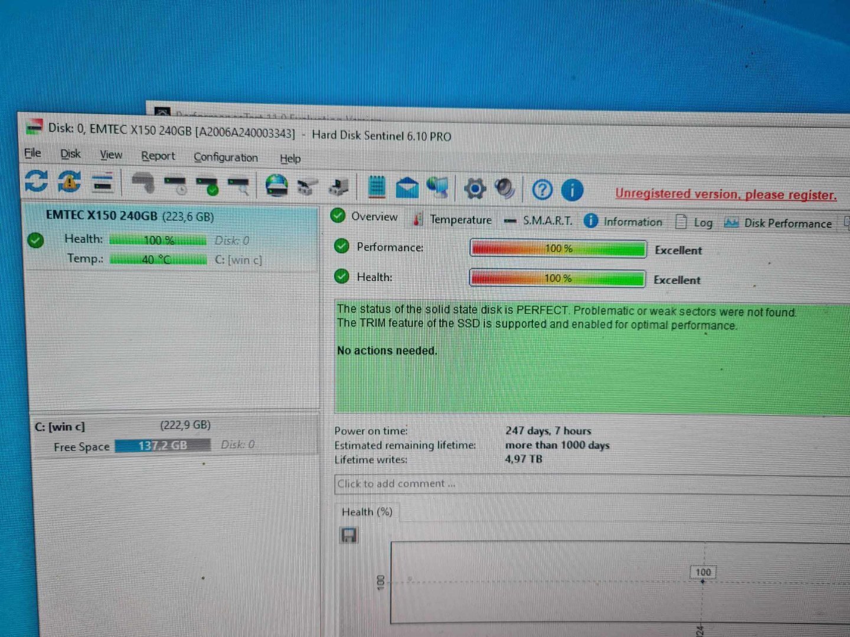Click the 'Estimated remaining lifetime:' label

pos(405,445)
